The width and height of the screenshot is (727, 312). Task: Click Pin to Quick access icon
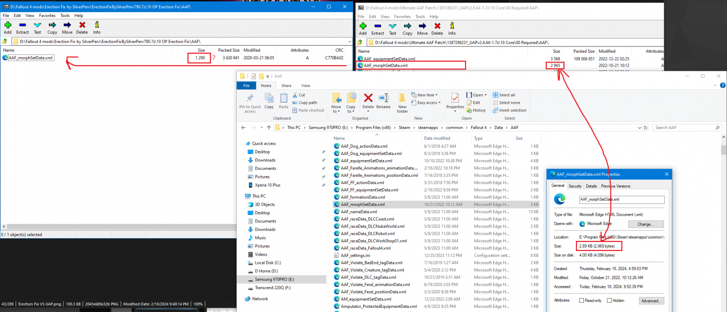[250, 98]
